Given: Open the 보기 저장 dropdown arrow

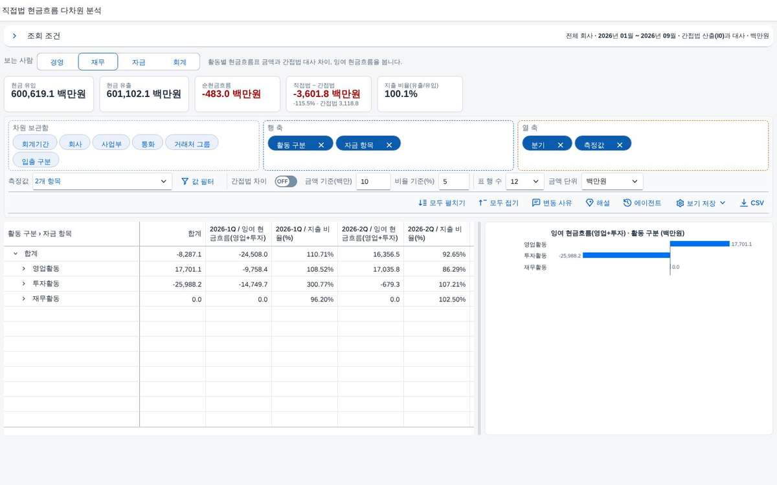Looking at the screenshot, I should tap(723, 203).
